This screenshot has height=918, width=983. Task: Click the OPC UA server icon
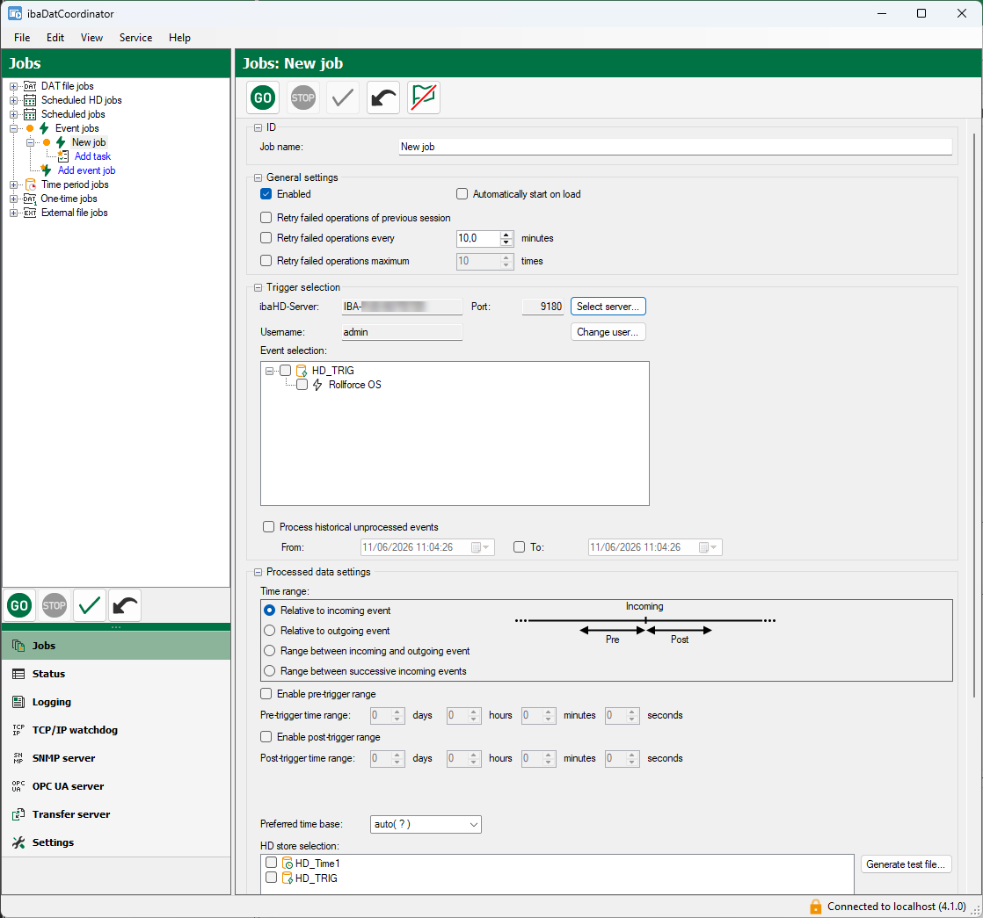click(x=18, y=786)
